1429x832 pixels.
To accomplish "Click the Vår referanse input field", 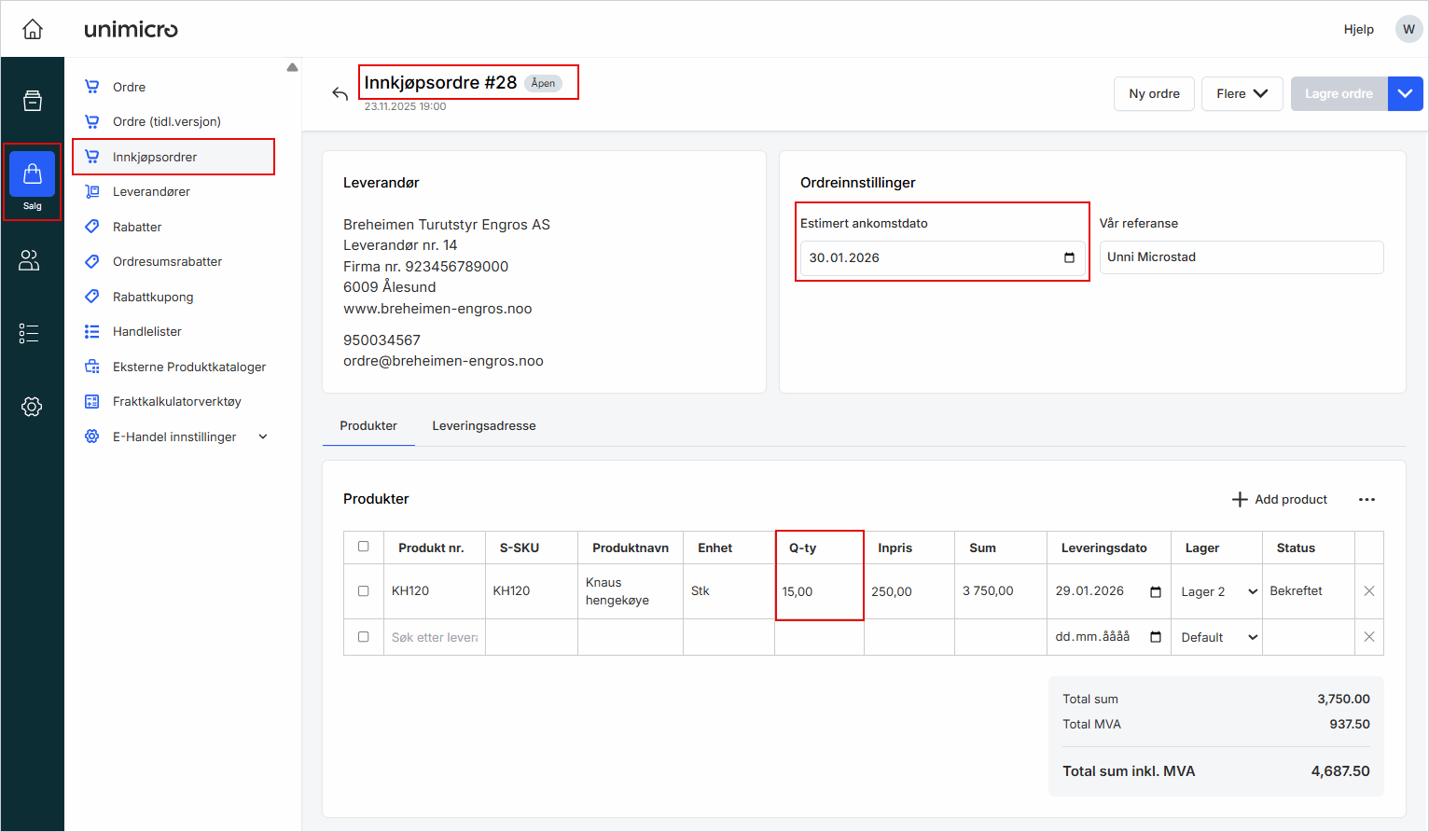I will point(1241,257).
